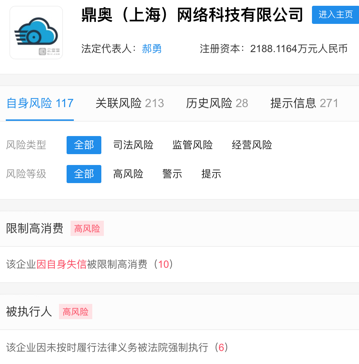The image size is (359, 364).
Task: Click the 限制高消费 section heading
Action: pyautogui.click(x=35, y=228)
